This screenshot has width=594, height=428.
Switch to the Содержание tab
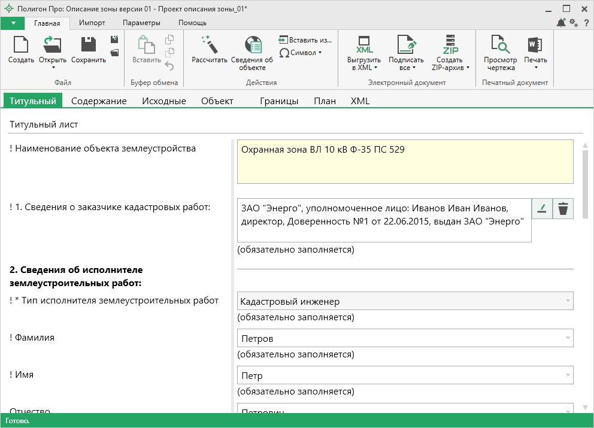coord(99,101)
